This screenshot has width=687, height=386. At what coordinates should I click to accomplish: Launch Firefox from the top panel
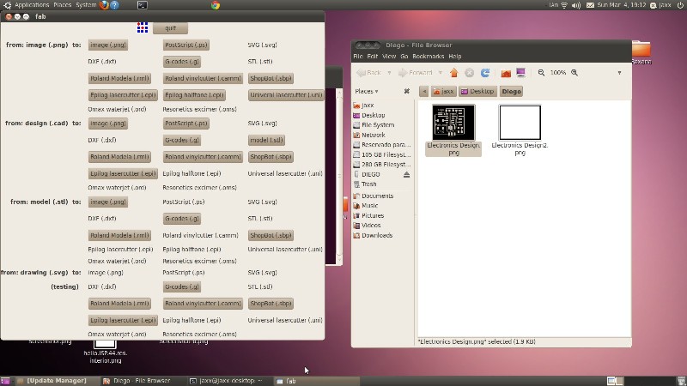(x=103, y=5)
